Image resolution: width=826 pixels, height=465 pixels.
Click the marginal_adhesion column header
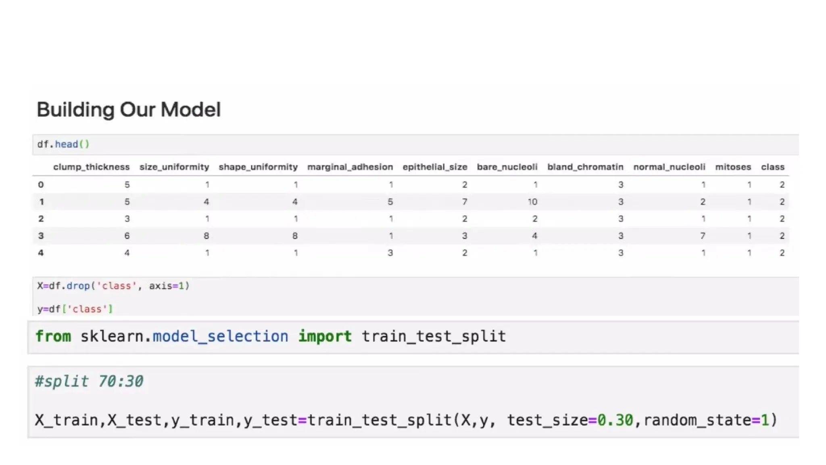coord(350,167)
